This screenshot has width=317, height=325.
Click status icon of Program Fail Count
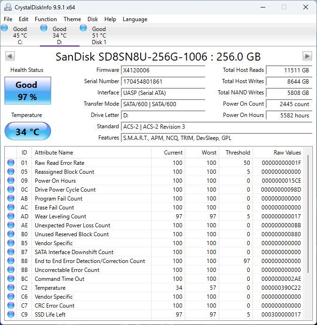coord(11,198)
